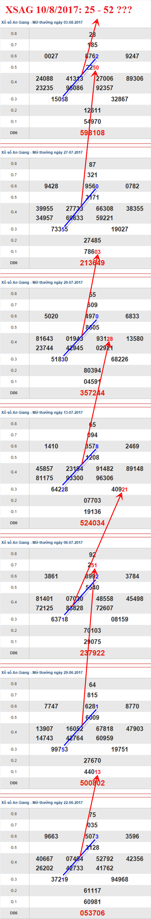Click the G.3 number 94968

point(120,879)
